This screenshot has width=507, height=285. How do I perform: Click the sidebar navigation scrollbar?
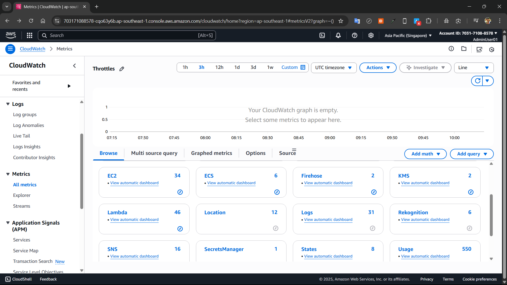click(x=82, y=172)
